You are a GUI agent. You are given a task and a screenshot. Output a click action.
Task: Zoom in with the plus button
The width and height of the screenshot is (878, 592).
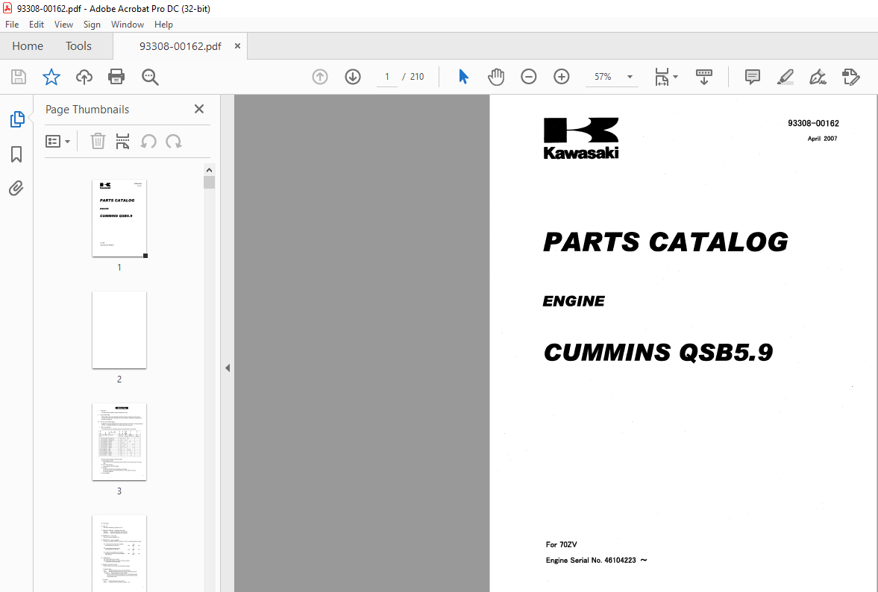(561, 77)
